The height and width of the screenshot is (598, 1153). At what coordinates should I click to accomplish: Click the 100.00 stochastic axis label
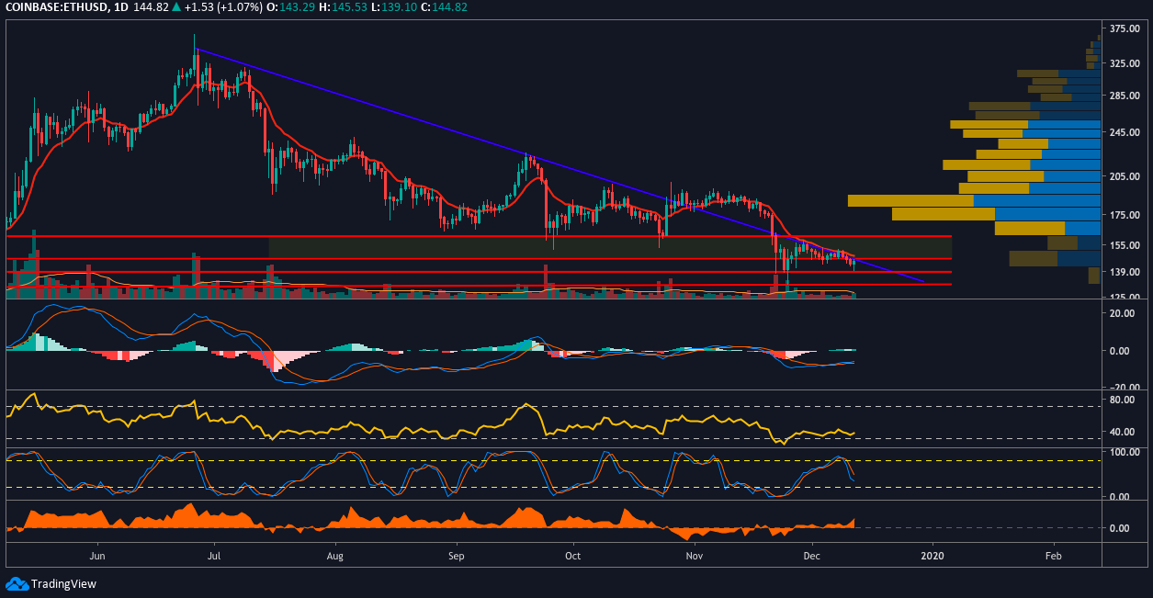[1125, 453]
